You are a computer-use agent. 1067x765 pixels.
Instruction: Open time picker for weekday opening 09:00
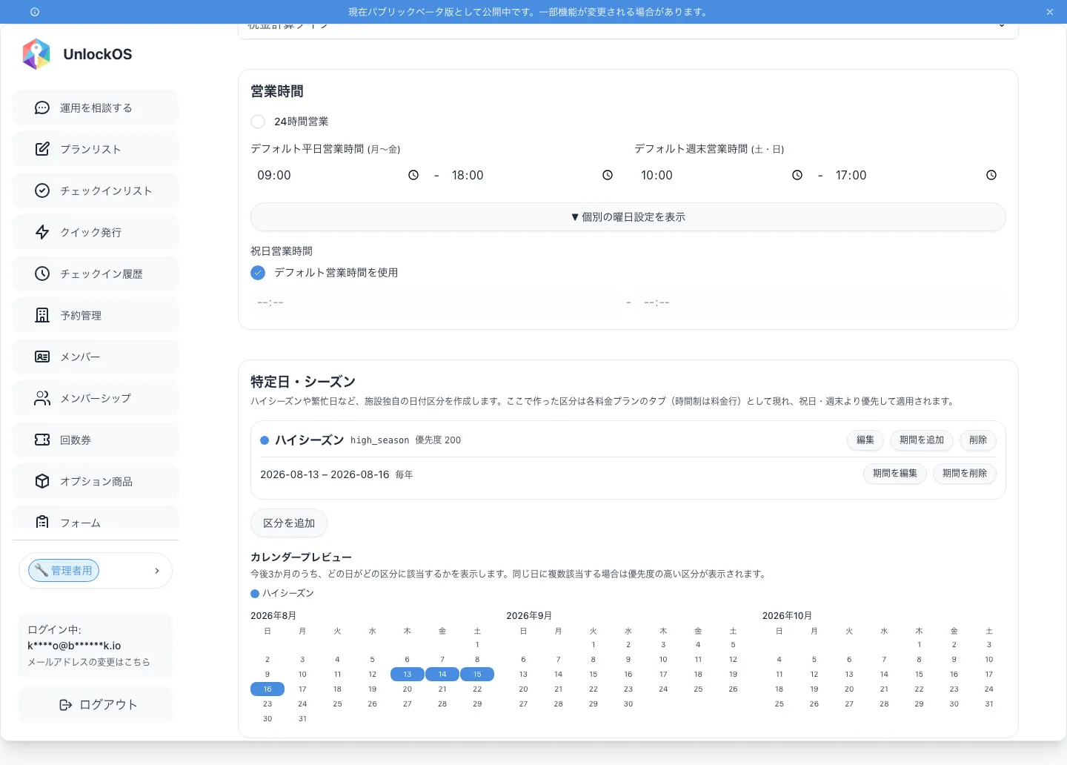point(413,175)
